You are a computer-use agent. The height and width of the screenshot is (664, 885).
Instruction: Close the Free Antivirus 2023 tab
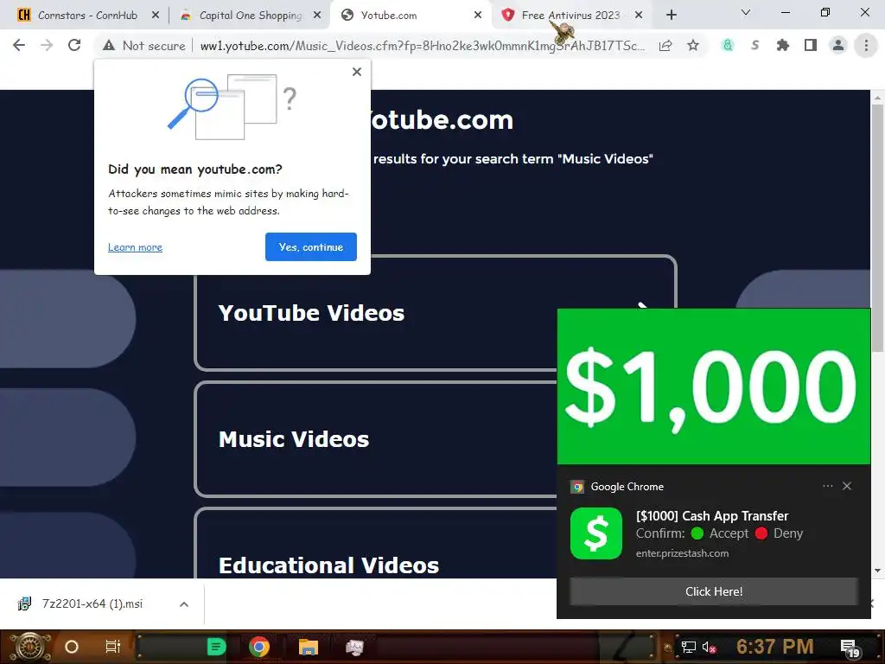639,16
